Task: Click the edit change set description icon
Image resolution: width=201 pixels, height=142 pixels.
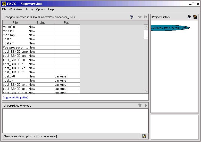Action: tap(144, 136)
